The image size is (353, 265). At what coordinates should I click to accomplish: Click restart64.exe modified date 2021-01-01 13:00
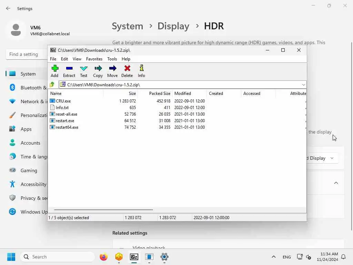190,127
